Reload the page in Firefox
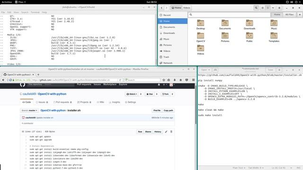 [120, 80]
